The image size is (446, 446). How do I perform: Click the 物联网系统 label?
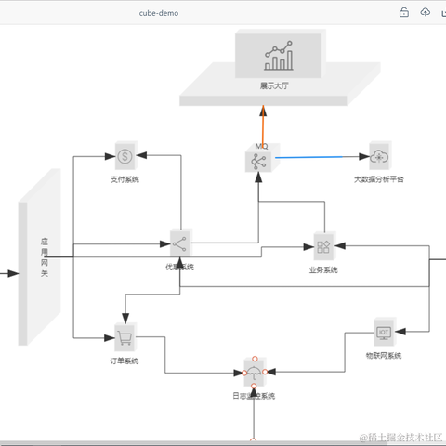click(384, 356)
